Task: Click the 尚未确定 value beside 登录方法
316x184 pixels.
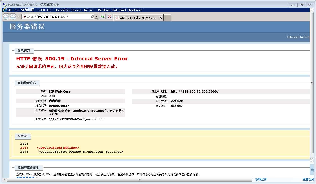Action: pyautogui.click(x=177, y=101)
